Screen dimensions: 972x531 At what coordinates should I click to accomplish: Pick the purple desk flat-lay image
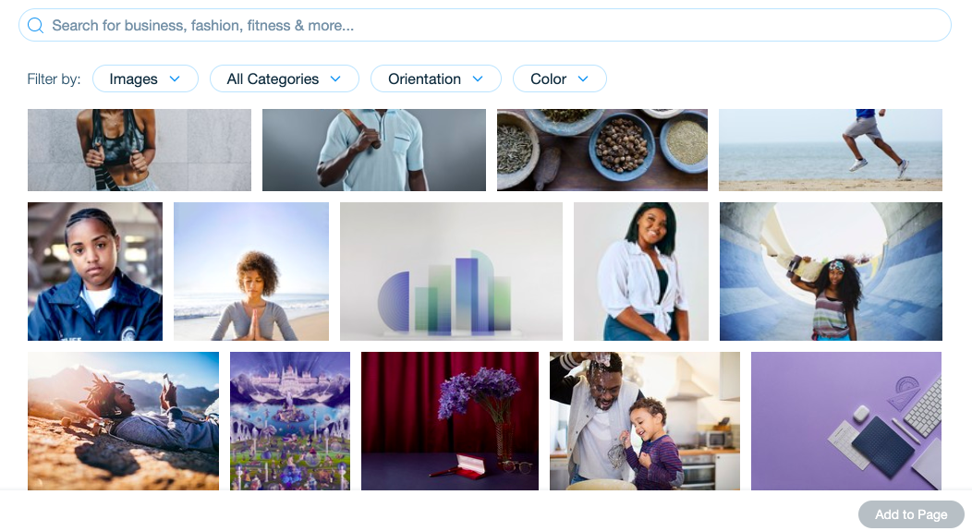pos(846,421)
